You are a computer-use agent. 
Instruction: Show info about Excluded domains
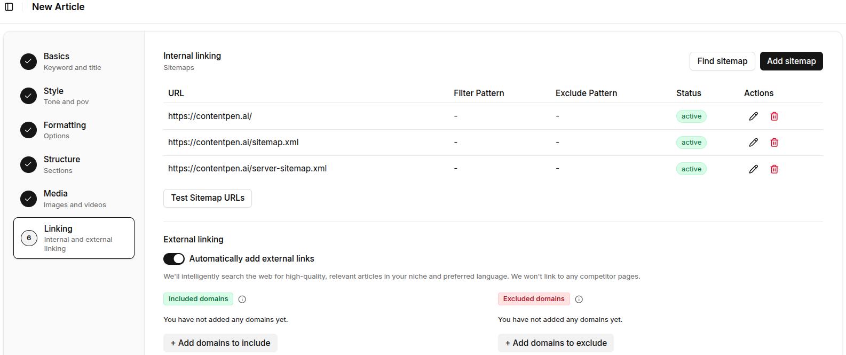(x=579, y=299)
